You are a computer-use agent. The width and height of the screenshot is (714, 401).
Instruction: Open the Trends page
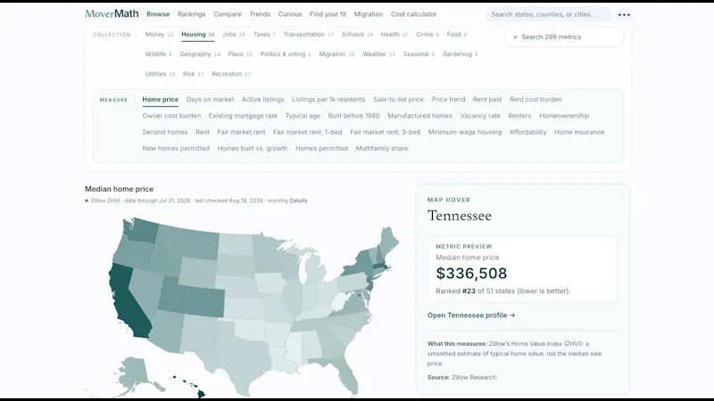pos(260,14)
